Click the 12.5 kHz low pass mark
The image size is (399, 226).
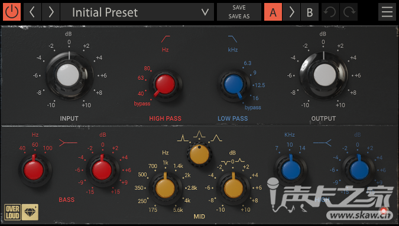tap(260, 85)
